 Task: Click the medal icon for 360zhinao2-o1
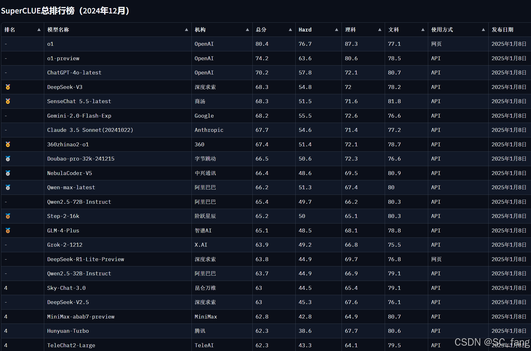click(x=8, y=145)
